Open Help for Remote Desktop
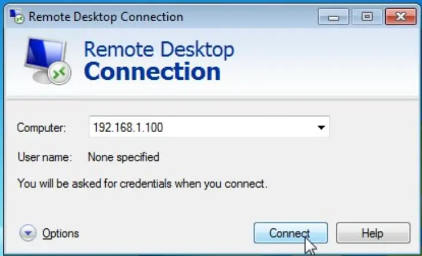 tap(372, 233)
